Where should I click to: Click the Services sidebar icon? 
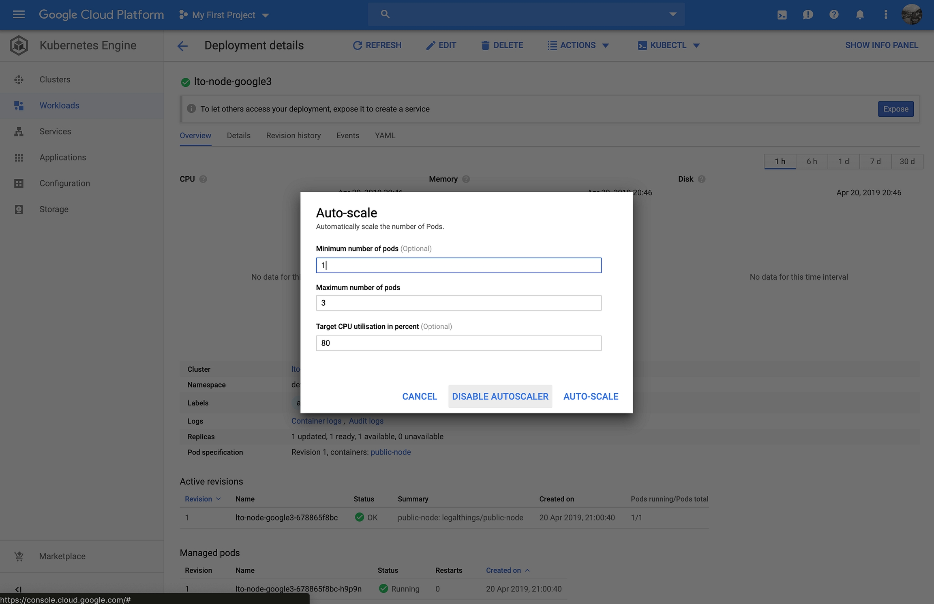19,131
